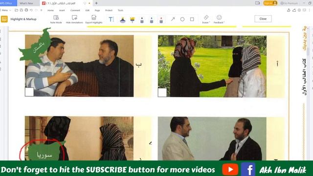
Task: Tick the answer box in picture أ
Action: [x=162, y=92]
